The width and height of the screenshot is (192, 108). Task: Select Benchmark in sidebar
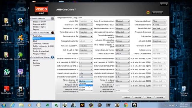click(37, 49)
